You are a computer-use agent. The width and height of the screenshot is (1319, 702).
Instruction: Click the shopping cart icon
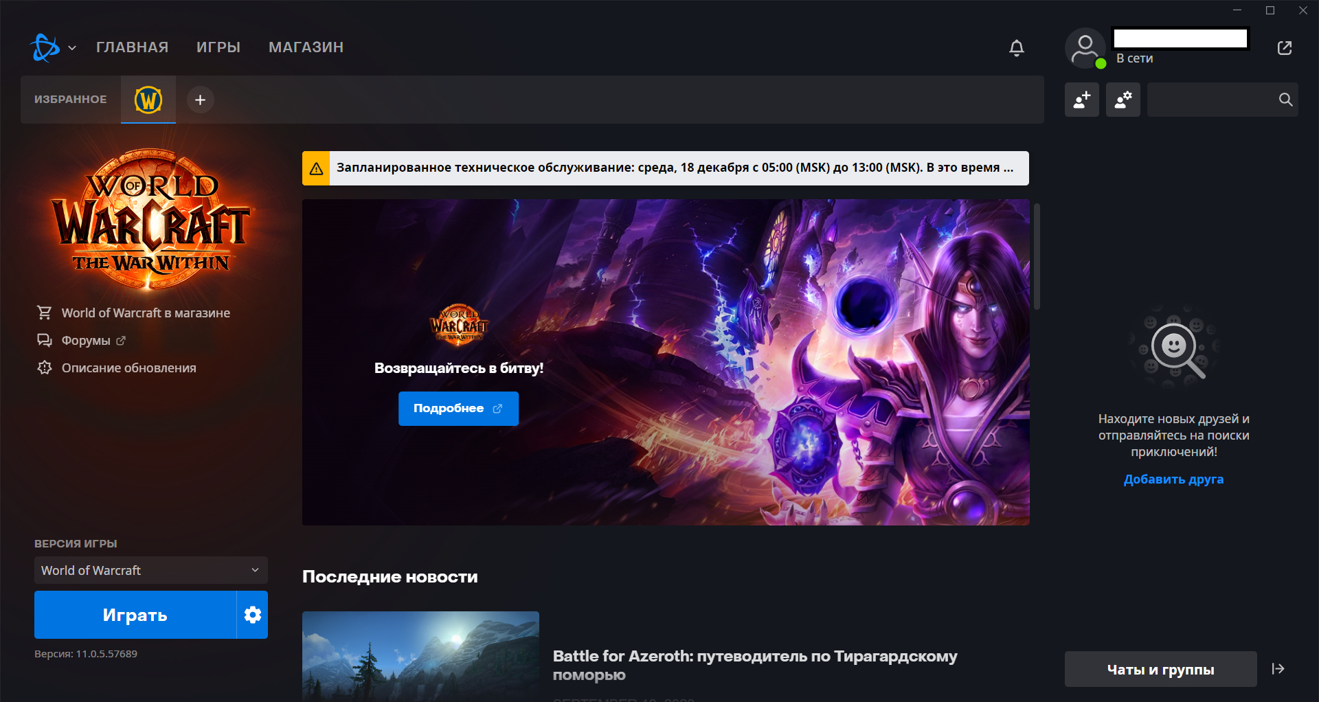pos(45,313)
